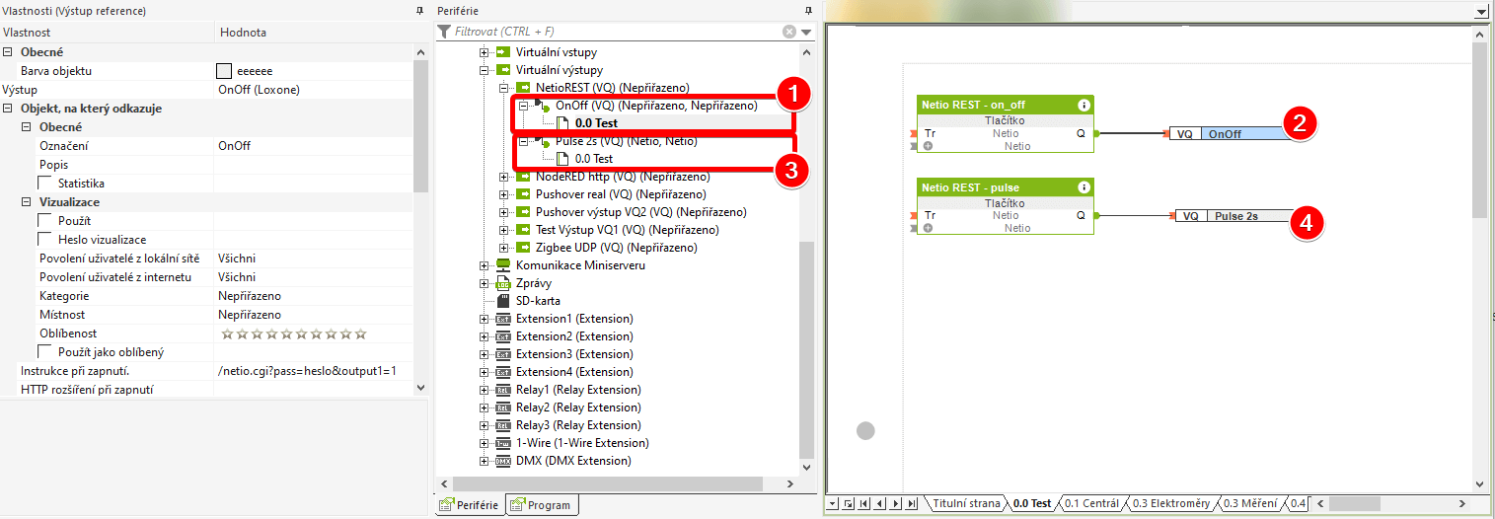This screenshot has width=1495, height=519.
Task: Toggle the Použít checkbox
Action: point(45,220)
